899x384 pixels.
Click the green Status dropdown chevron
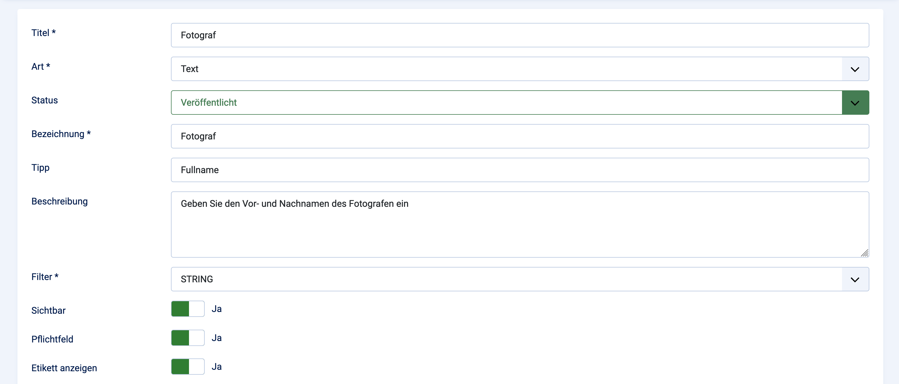coord(855,103)
